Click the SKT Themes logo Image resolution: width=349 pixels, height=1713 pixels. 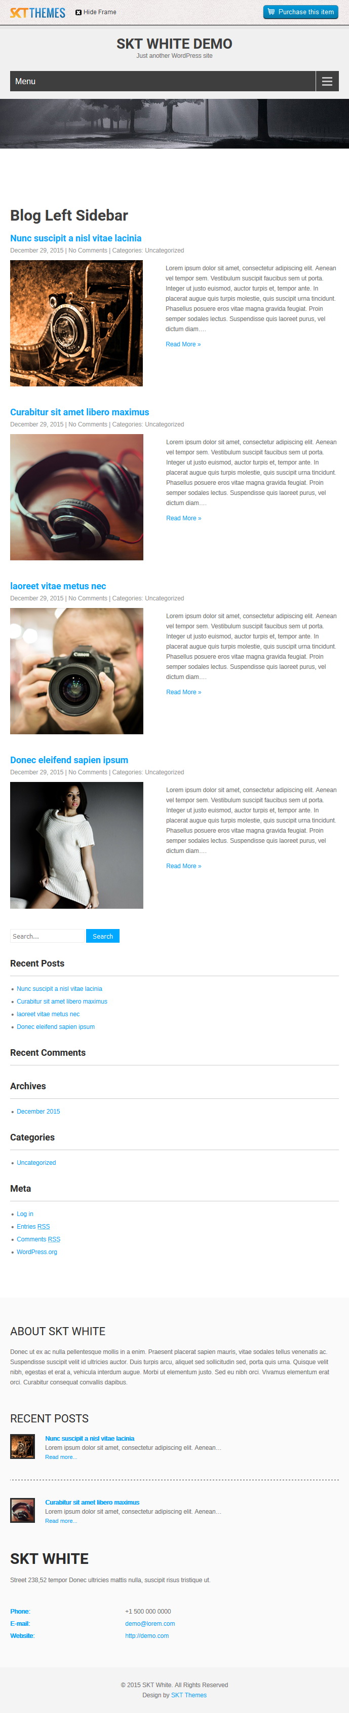point(38,13)
